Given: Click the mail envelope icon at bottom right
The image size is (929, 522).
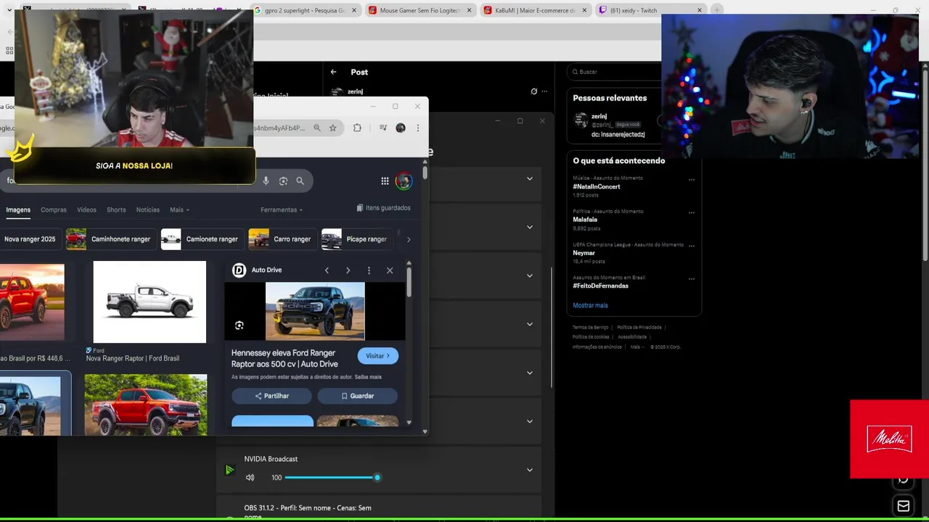Looking at the screenshot, I should coord(904,506).
